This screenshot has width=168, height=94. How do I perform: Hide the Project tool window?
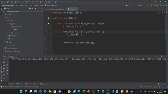(42, 8)
